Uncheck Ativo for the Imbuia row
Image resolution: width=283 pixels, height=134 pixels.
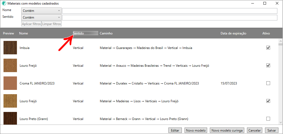coord(268,48)
